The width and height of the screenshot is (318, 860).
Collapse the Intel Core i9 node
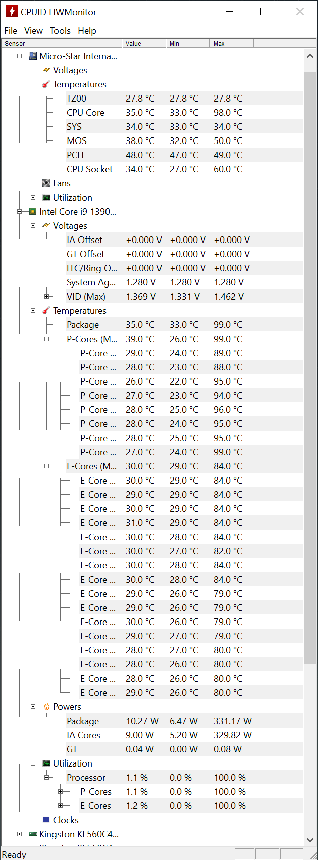pyautogui.click(x=19, y=212)
